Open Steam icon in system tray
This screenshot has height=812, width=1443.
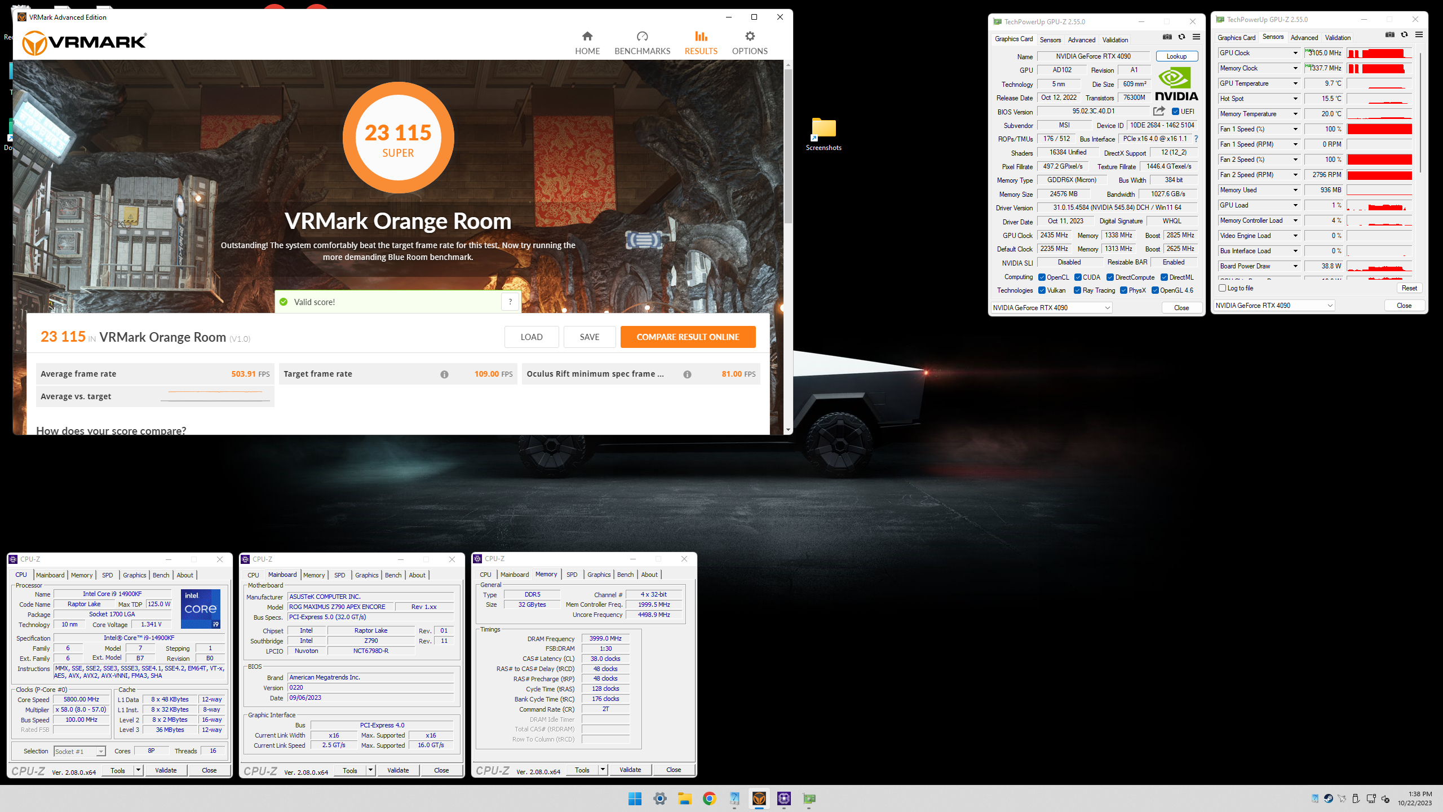tap(1329, 798)
